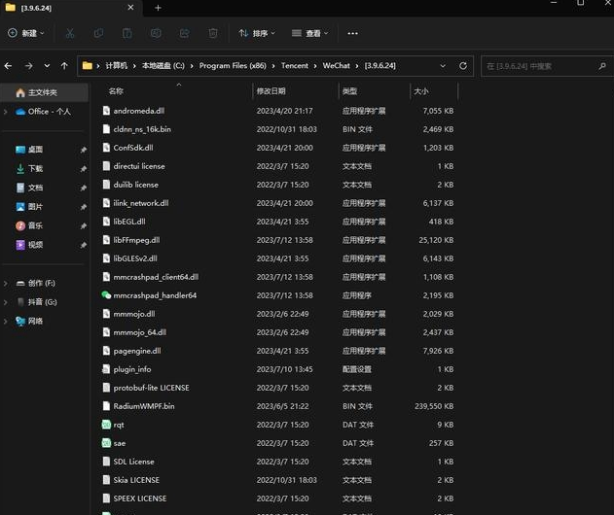Image resolution: width=614 pixels, height=515 pixels.
Task: Close the [3.9.6.24] tab
Action: pyautogui.click(x=130, y=8)
